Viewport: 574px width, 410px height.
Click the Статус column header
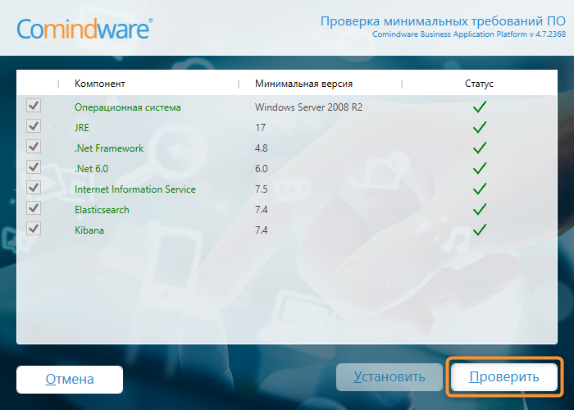479,84
